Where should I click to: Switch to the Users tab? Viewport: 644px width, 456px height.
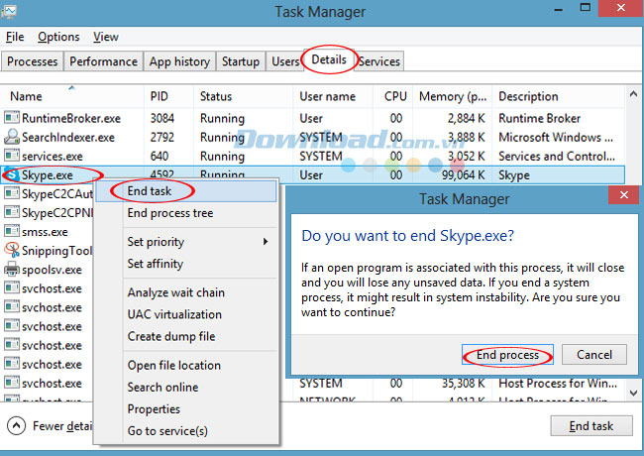[285, 61]
